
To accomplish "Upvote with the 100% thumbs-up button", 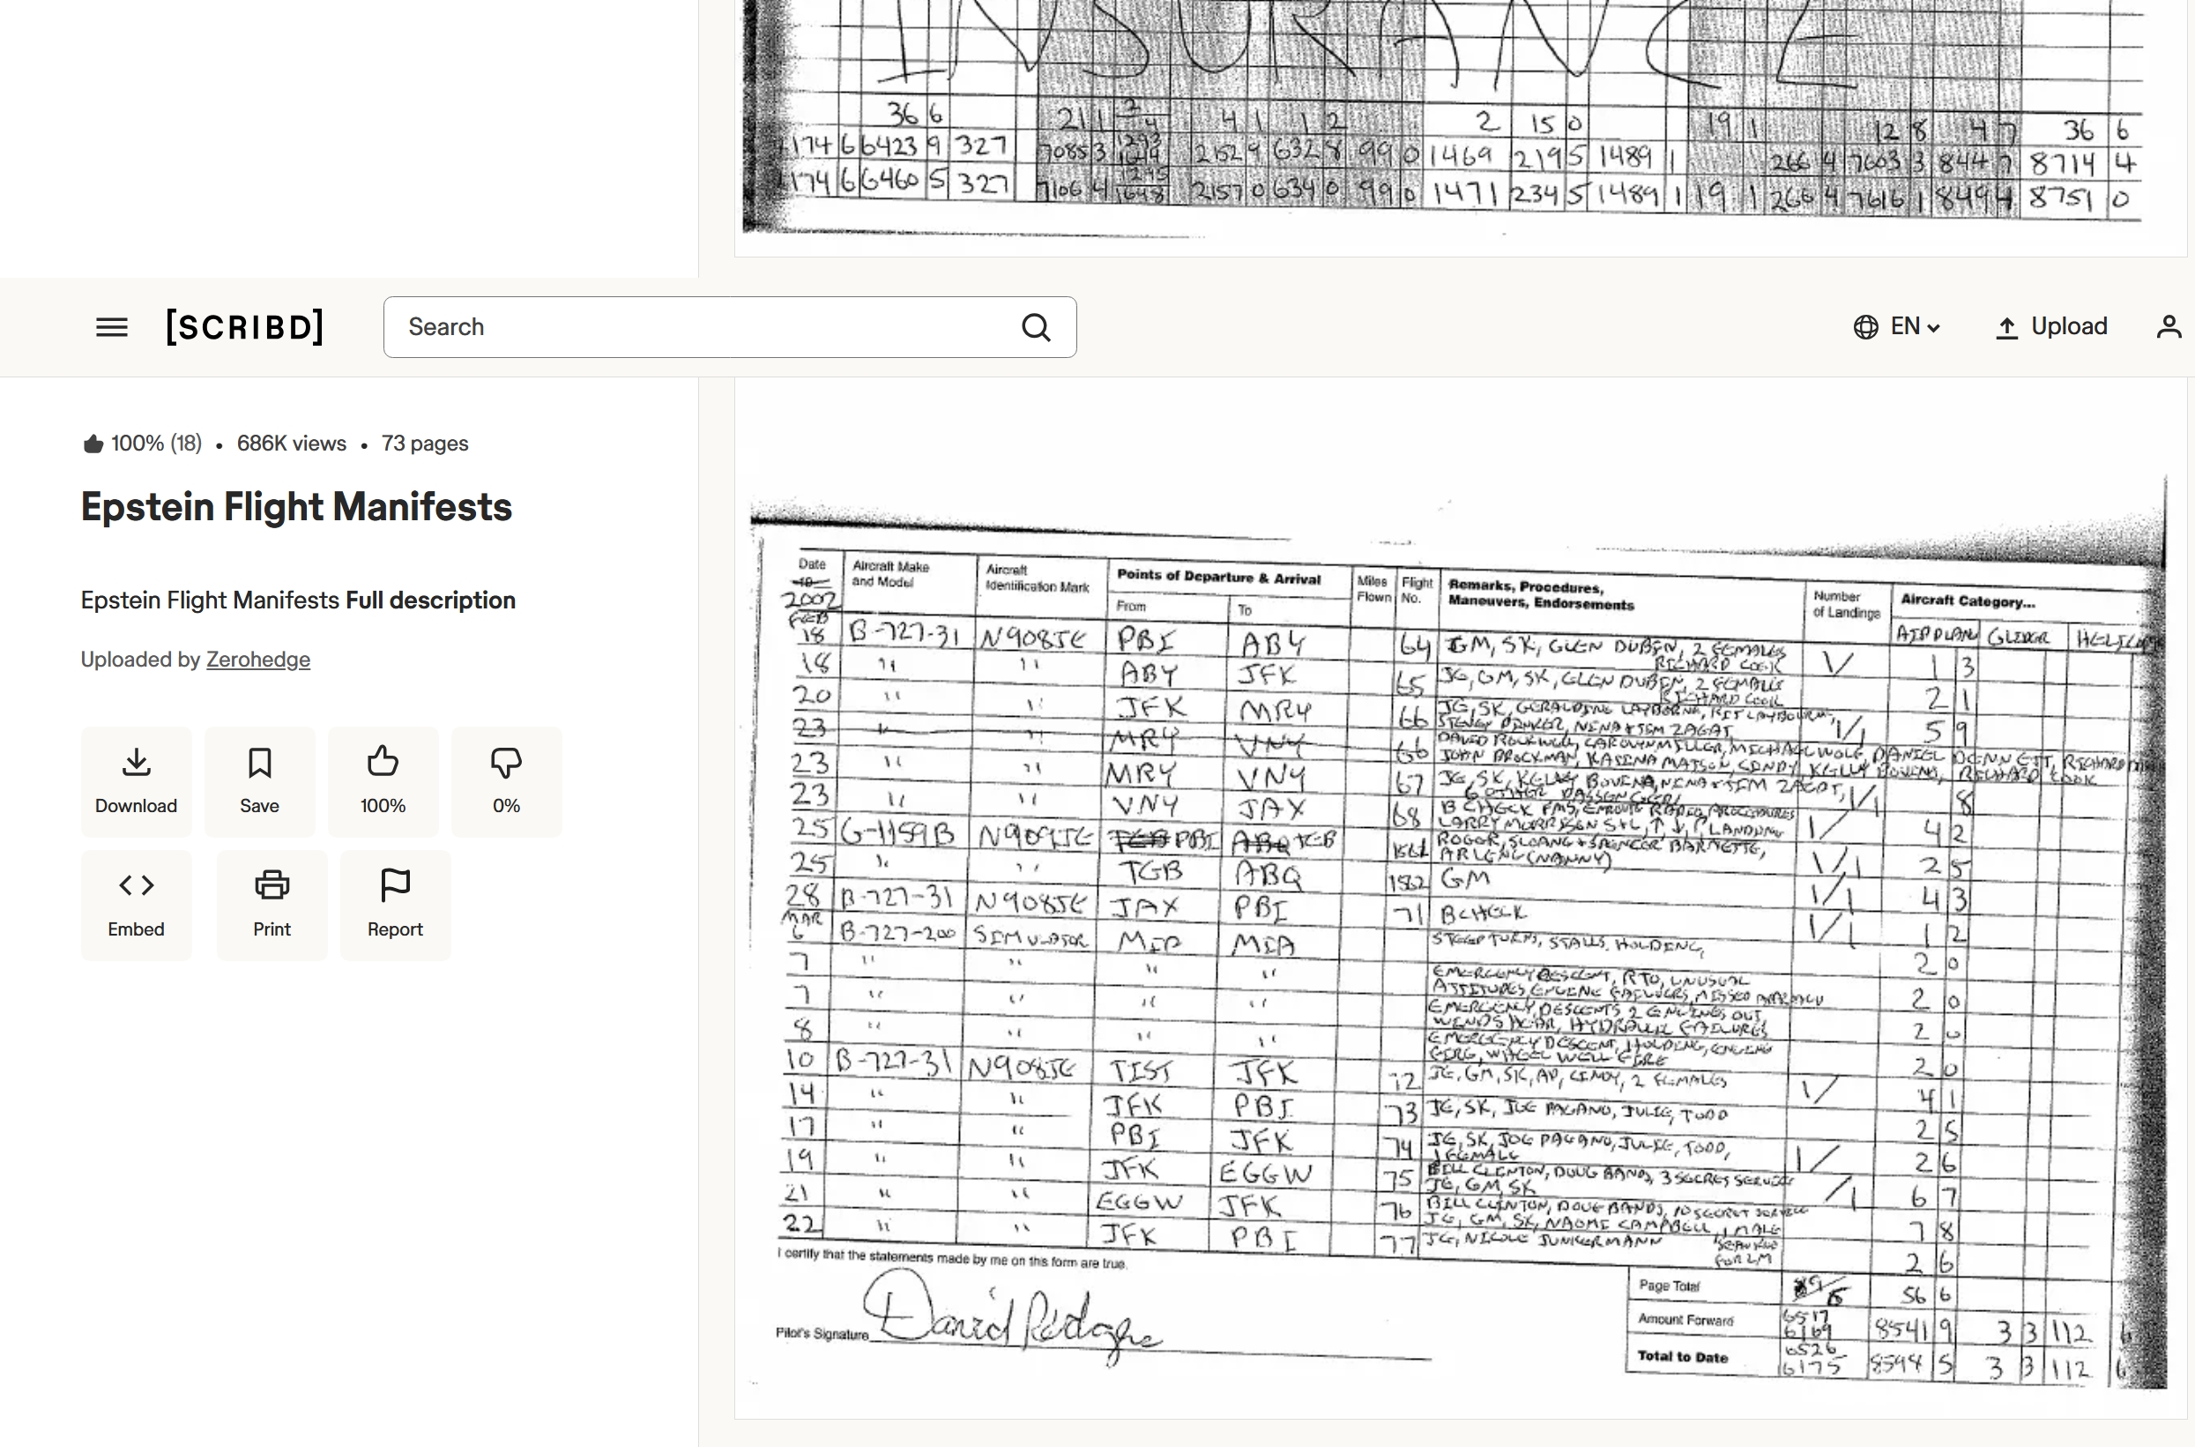I will coord(383,781).
